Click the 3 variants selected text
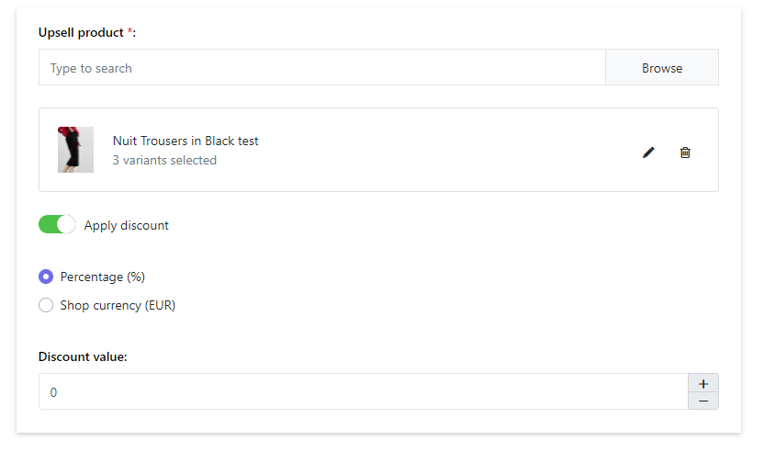 click(164, 160)
